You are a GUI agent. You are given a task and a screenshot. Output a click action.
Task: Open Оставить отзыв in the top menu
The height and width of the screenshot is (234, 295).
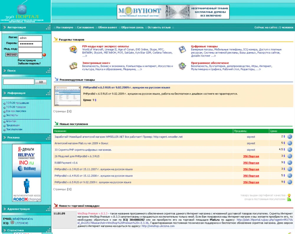coord(159,27)
